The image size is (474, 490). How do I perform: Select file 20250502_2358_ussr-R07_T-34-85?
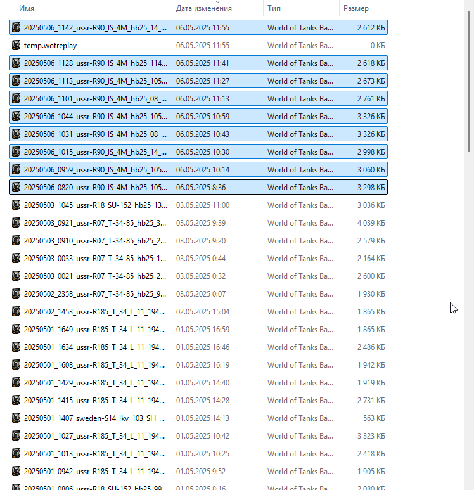(198, 293)
